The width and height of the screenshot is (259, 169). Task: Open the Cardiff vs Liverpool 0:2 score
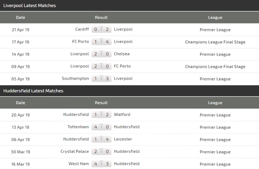(x=101, y=30)
